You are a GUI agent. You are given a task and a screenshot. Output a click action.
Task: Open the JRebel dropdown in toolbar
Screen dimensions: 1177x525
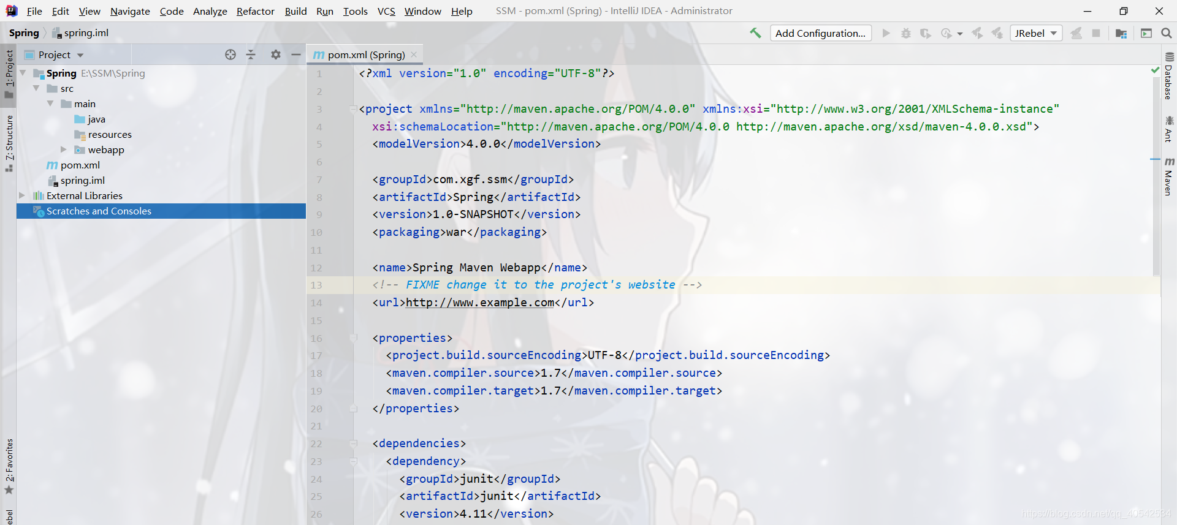pos(1036,33)
